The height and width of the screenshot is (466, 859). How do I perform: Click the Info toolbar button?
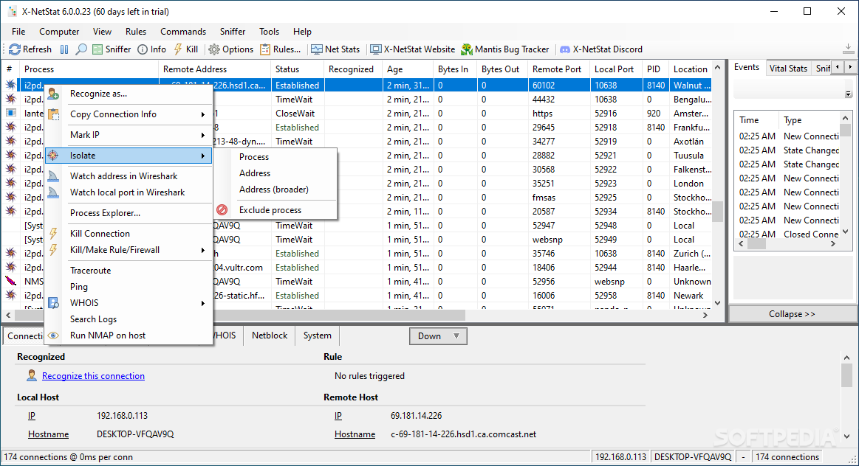[x=151, y=49]
